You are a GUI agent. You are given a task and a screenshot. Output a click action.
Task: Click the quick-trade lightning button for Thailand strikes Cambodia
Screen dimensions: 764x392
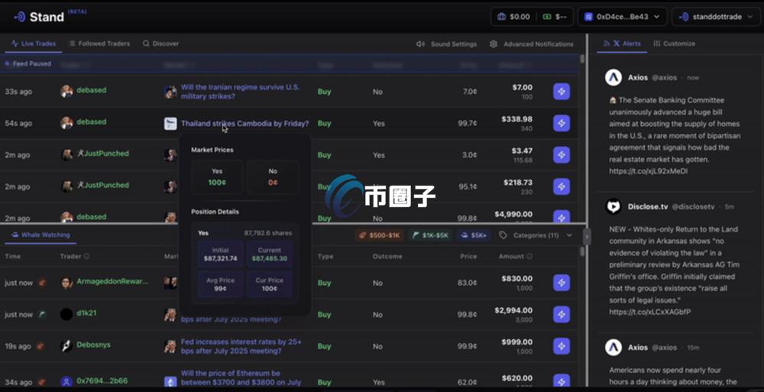(562, 123)
